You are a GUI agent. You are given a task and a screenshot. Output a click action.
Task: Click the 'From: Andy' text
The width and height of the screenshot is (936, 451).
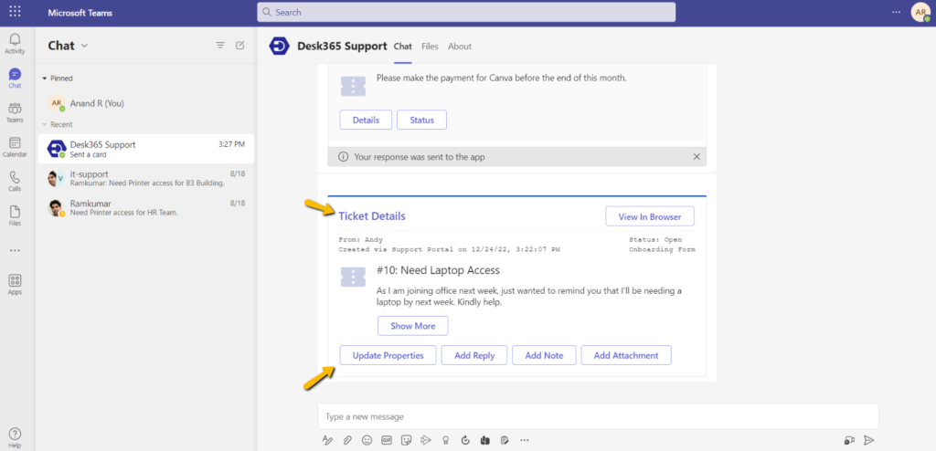360,240
